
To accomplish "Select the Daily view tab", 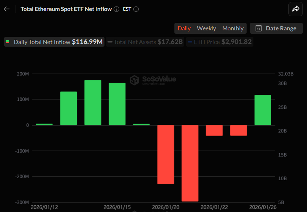I will click(x=184, y=28).
